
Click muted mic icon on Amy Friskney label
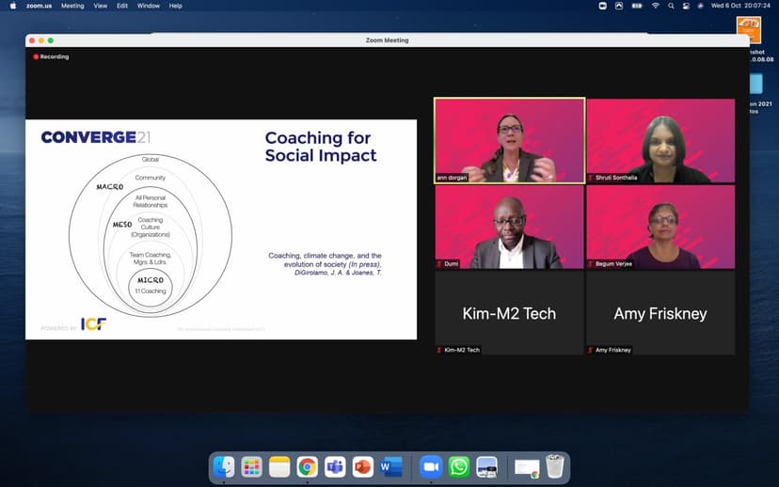591,350
